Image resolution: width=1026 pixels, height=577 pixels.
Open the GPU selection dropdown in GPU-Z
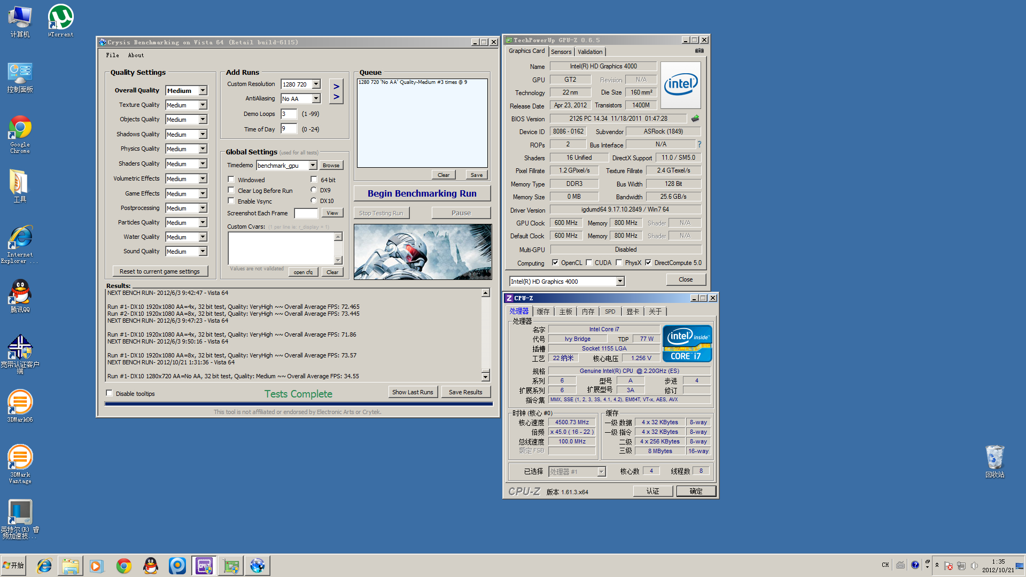620,282
